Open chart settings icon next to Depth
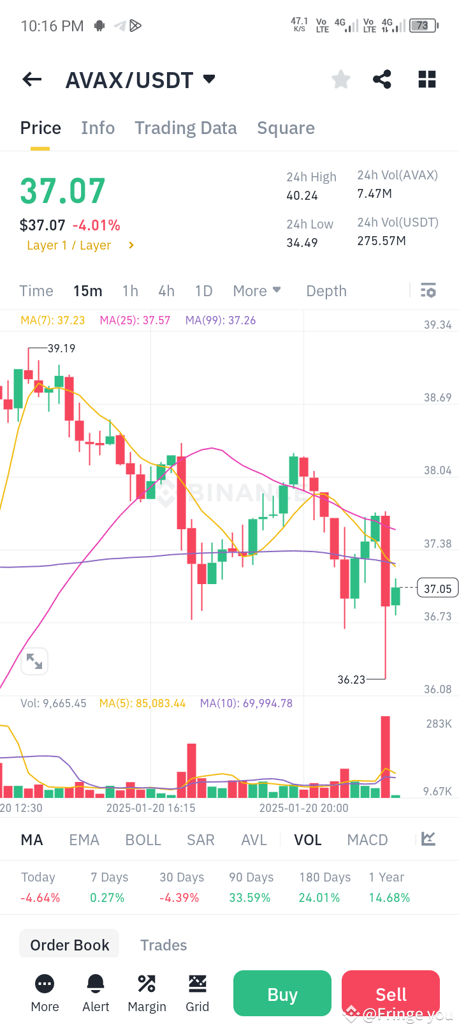The image size is (459, 1029). (428, 290)
